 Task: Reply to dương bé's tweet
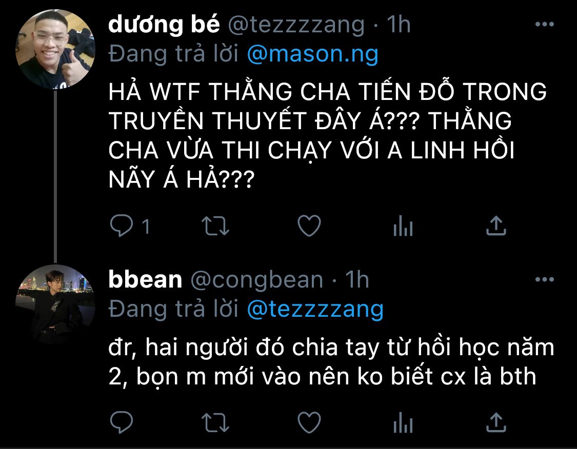[122, 225]
